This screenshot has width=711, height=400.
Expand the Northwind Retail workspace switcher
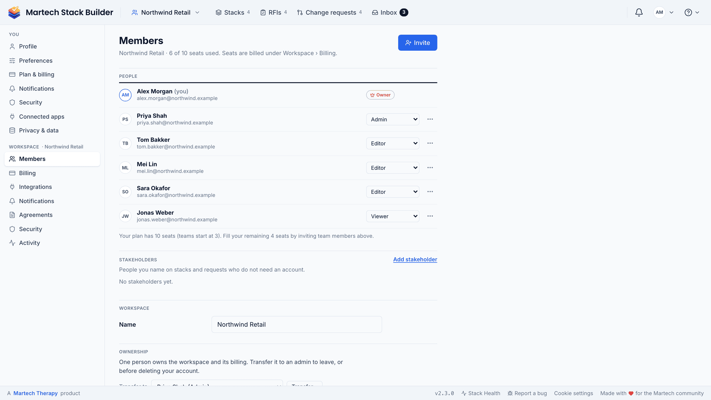tap(166, 12)
